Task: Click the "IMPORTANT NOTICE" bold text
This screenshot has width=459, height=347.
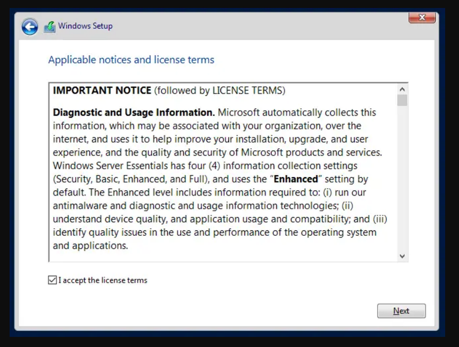Action: point(102,91)
